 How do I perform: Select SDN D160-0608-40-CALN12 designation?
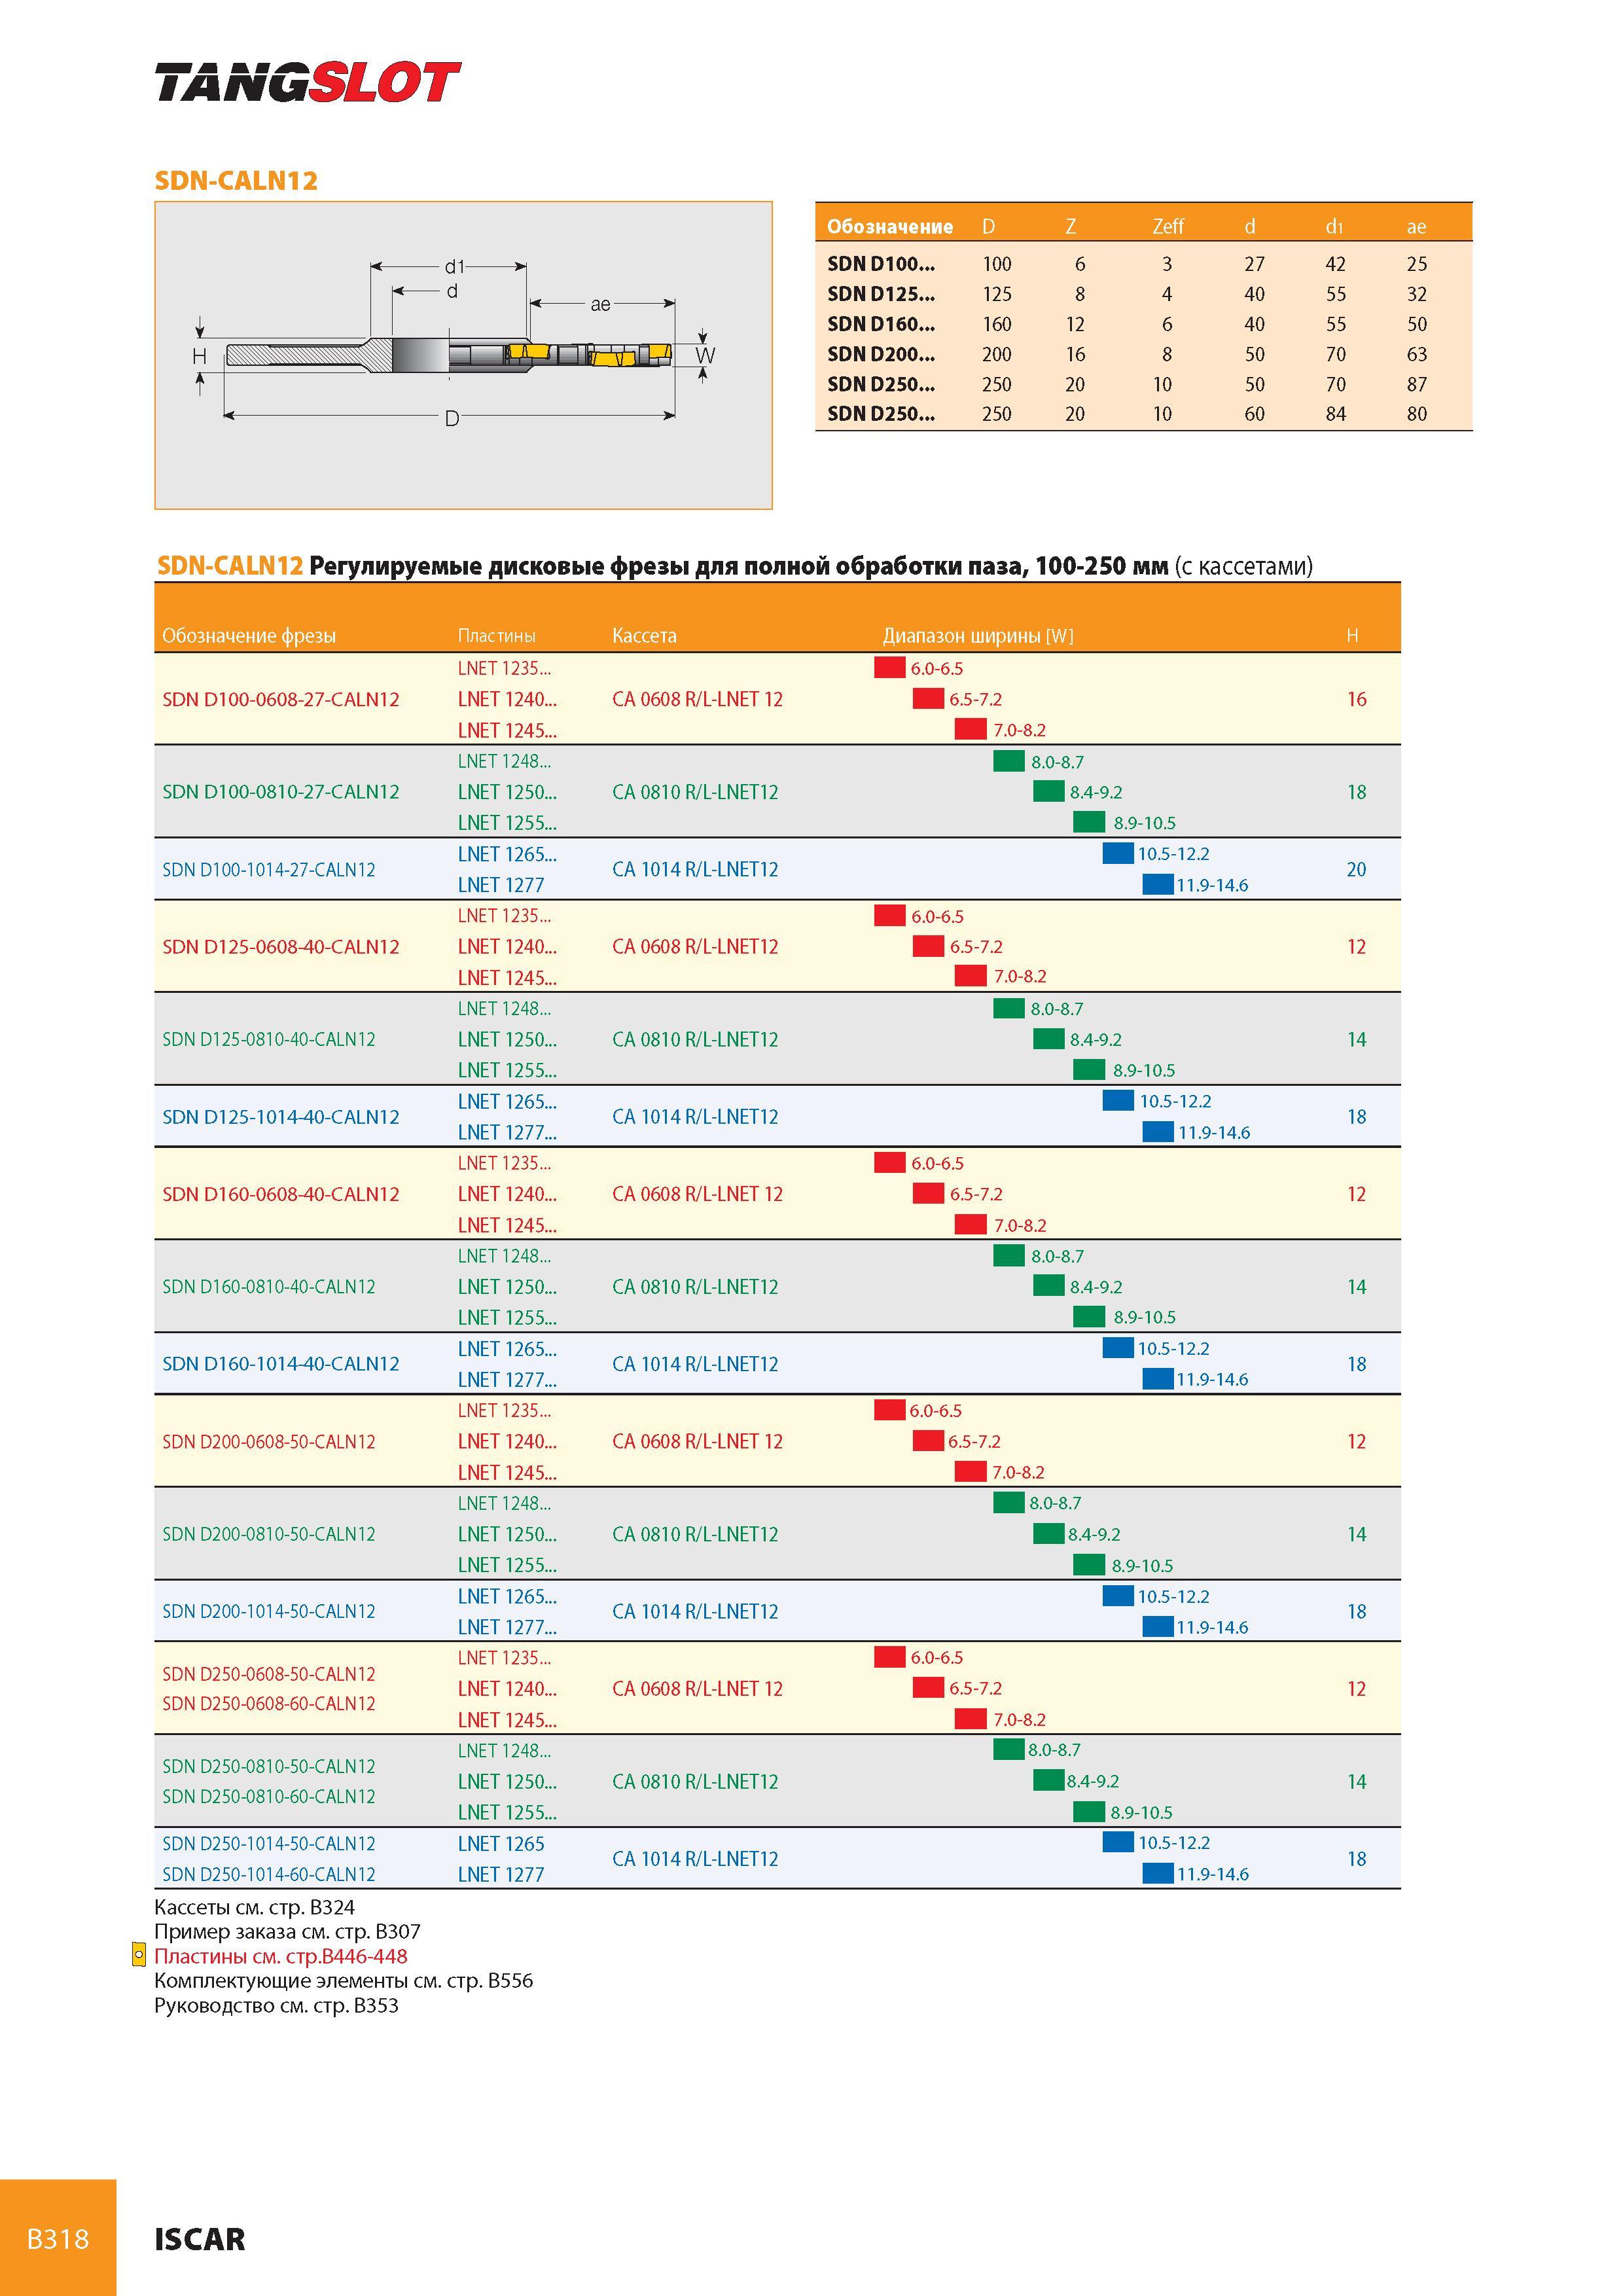click(281, 1194)
